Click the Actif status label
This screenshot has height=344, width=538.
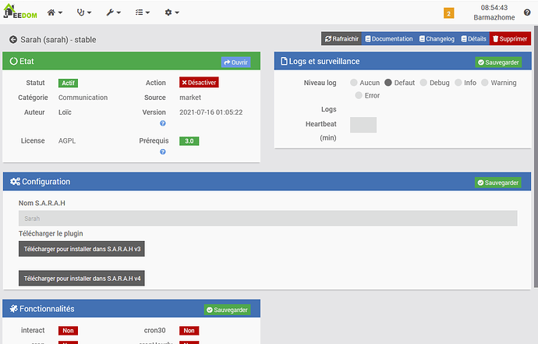coord(69,83)
